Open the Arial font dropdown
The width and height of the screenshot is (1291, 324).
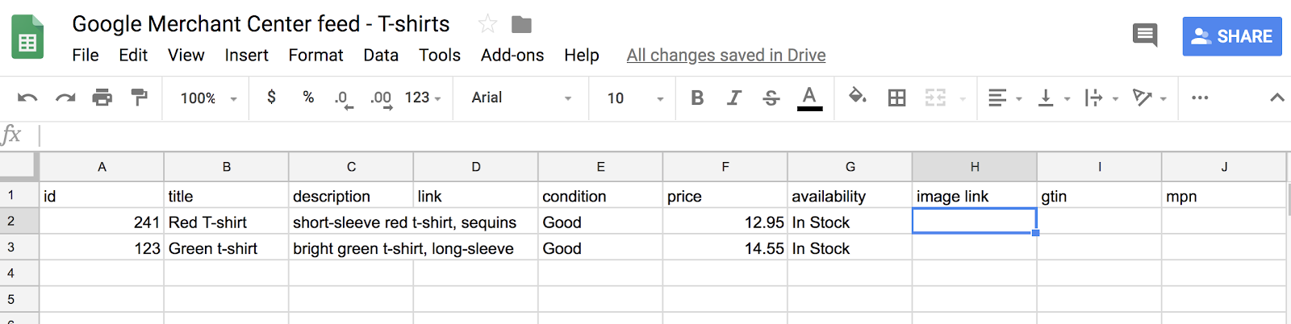click(521, 98)
